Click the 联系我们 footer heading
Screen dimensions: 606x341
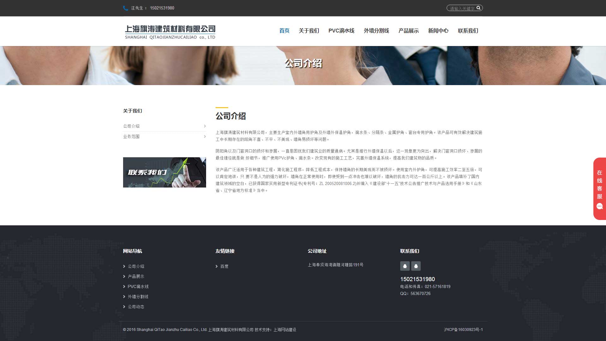click(410, 251)
